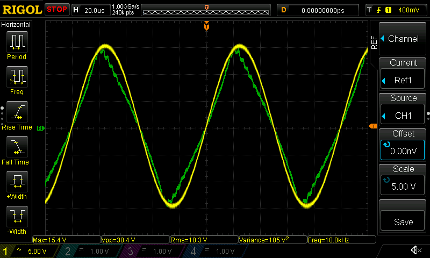The image size is (430, 258).
Task: Click the speaker sound icon
Action: click(x=415, y=250)
